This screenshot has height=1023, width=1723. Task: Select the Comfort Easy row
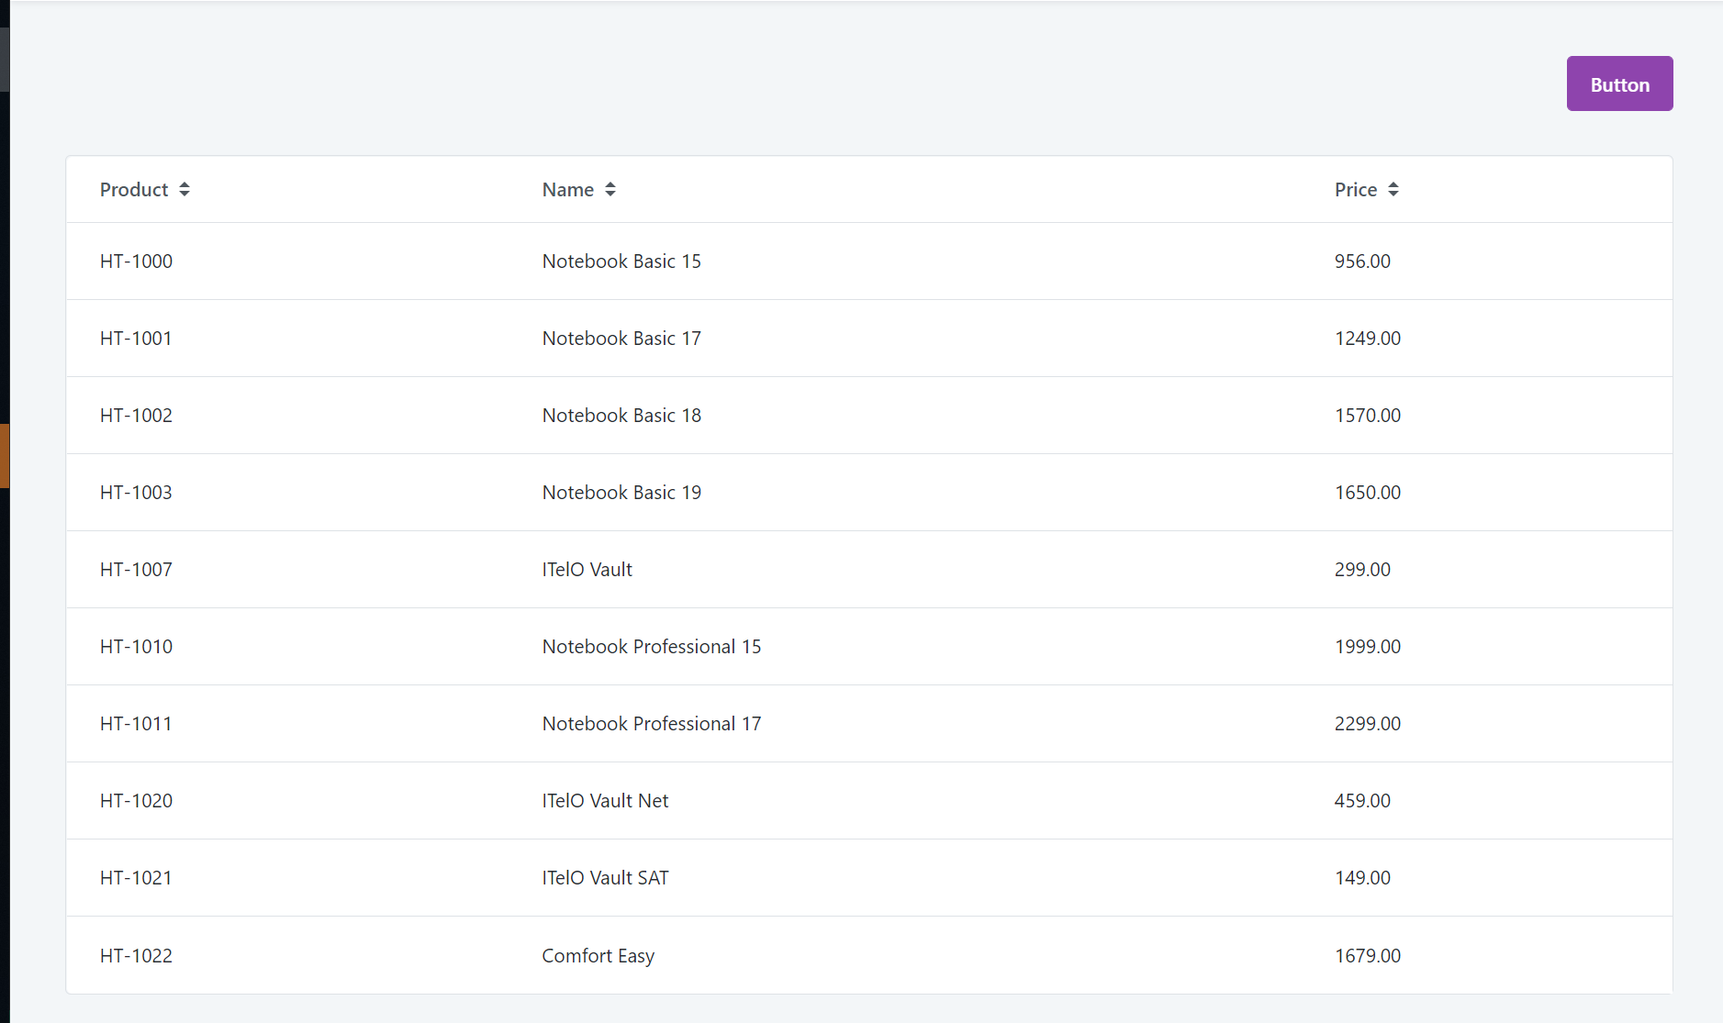click(x=869, y=955)
